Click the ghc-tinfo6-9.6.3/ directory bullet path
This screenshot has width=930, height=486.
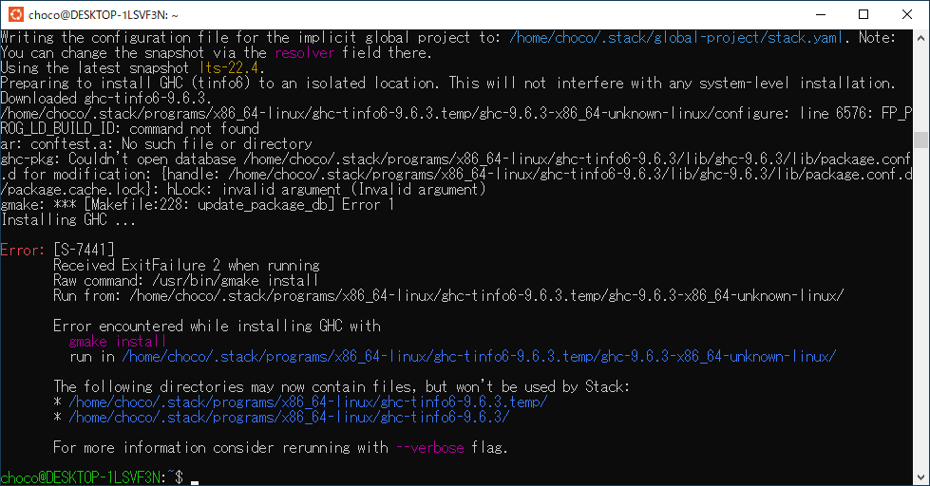[x=289, y=418]
